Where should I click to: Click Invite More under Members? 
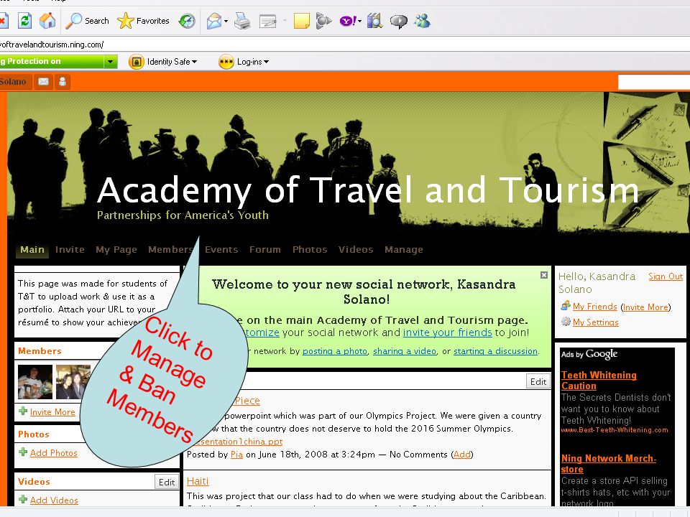52,412
